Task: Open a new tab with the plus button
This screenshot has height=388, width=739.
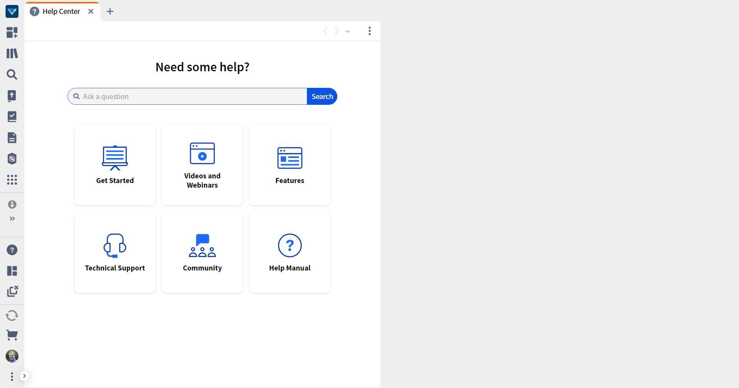Action: pyautogui.click(x=110, y=11)
